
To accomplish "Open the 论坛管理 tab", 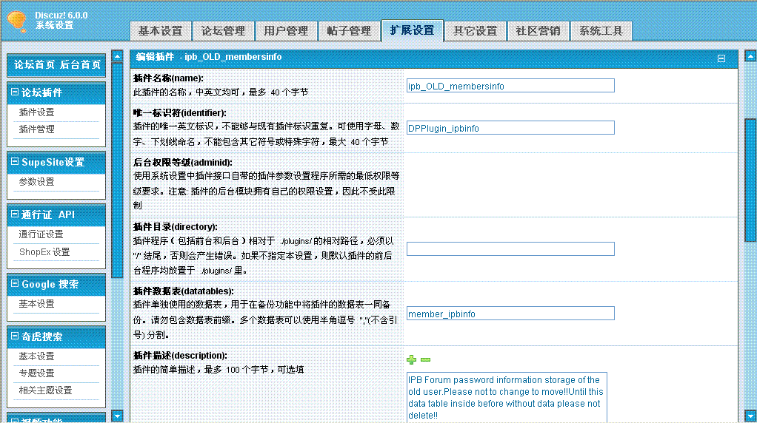I will tap(223, 31).
